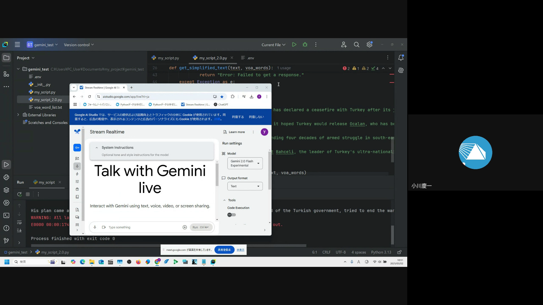The image size is (543, 305).
Task: Click the green Run arrow in PyCharm toolbar
Action: tap(294, 45)
